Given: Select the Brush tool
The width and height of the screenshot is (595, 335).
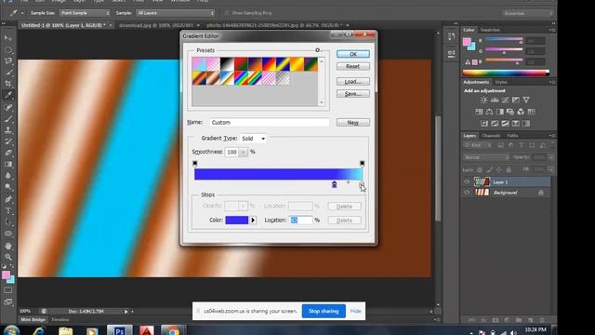Looking at the screenshot, I should click(8, 119).
